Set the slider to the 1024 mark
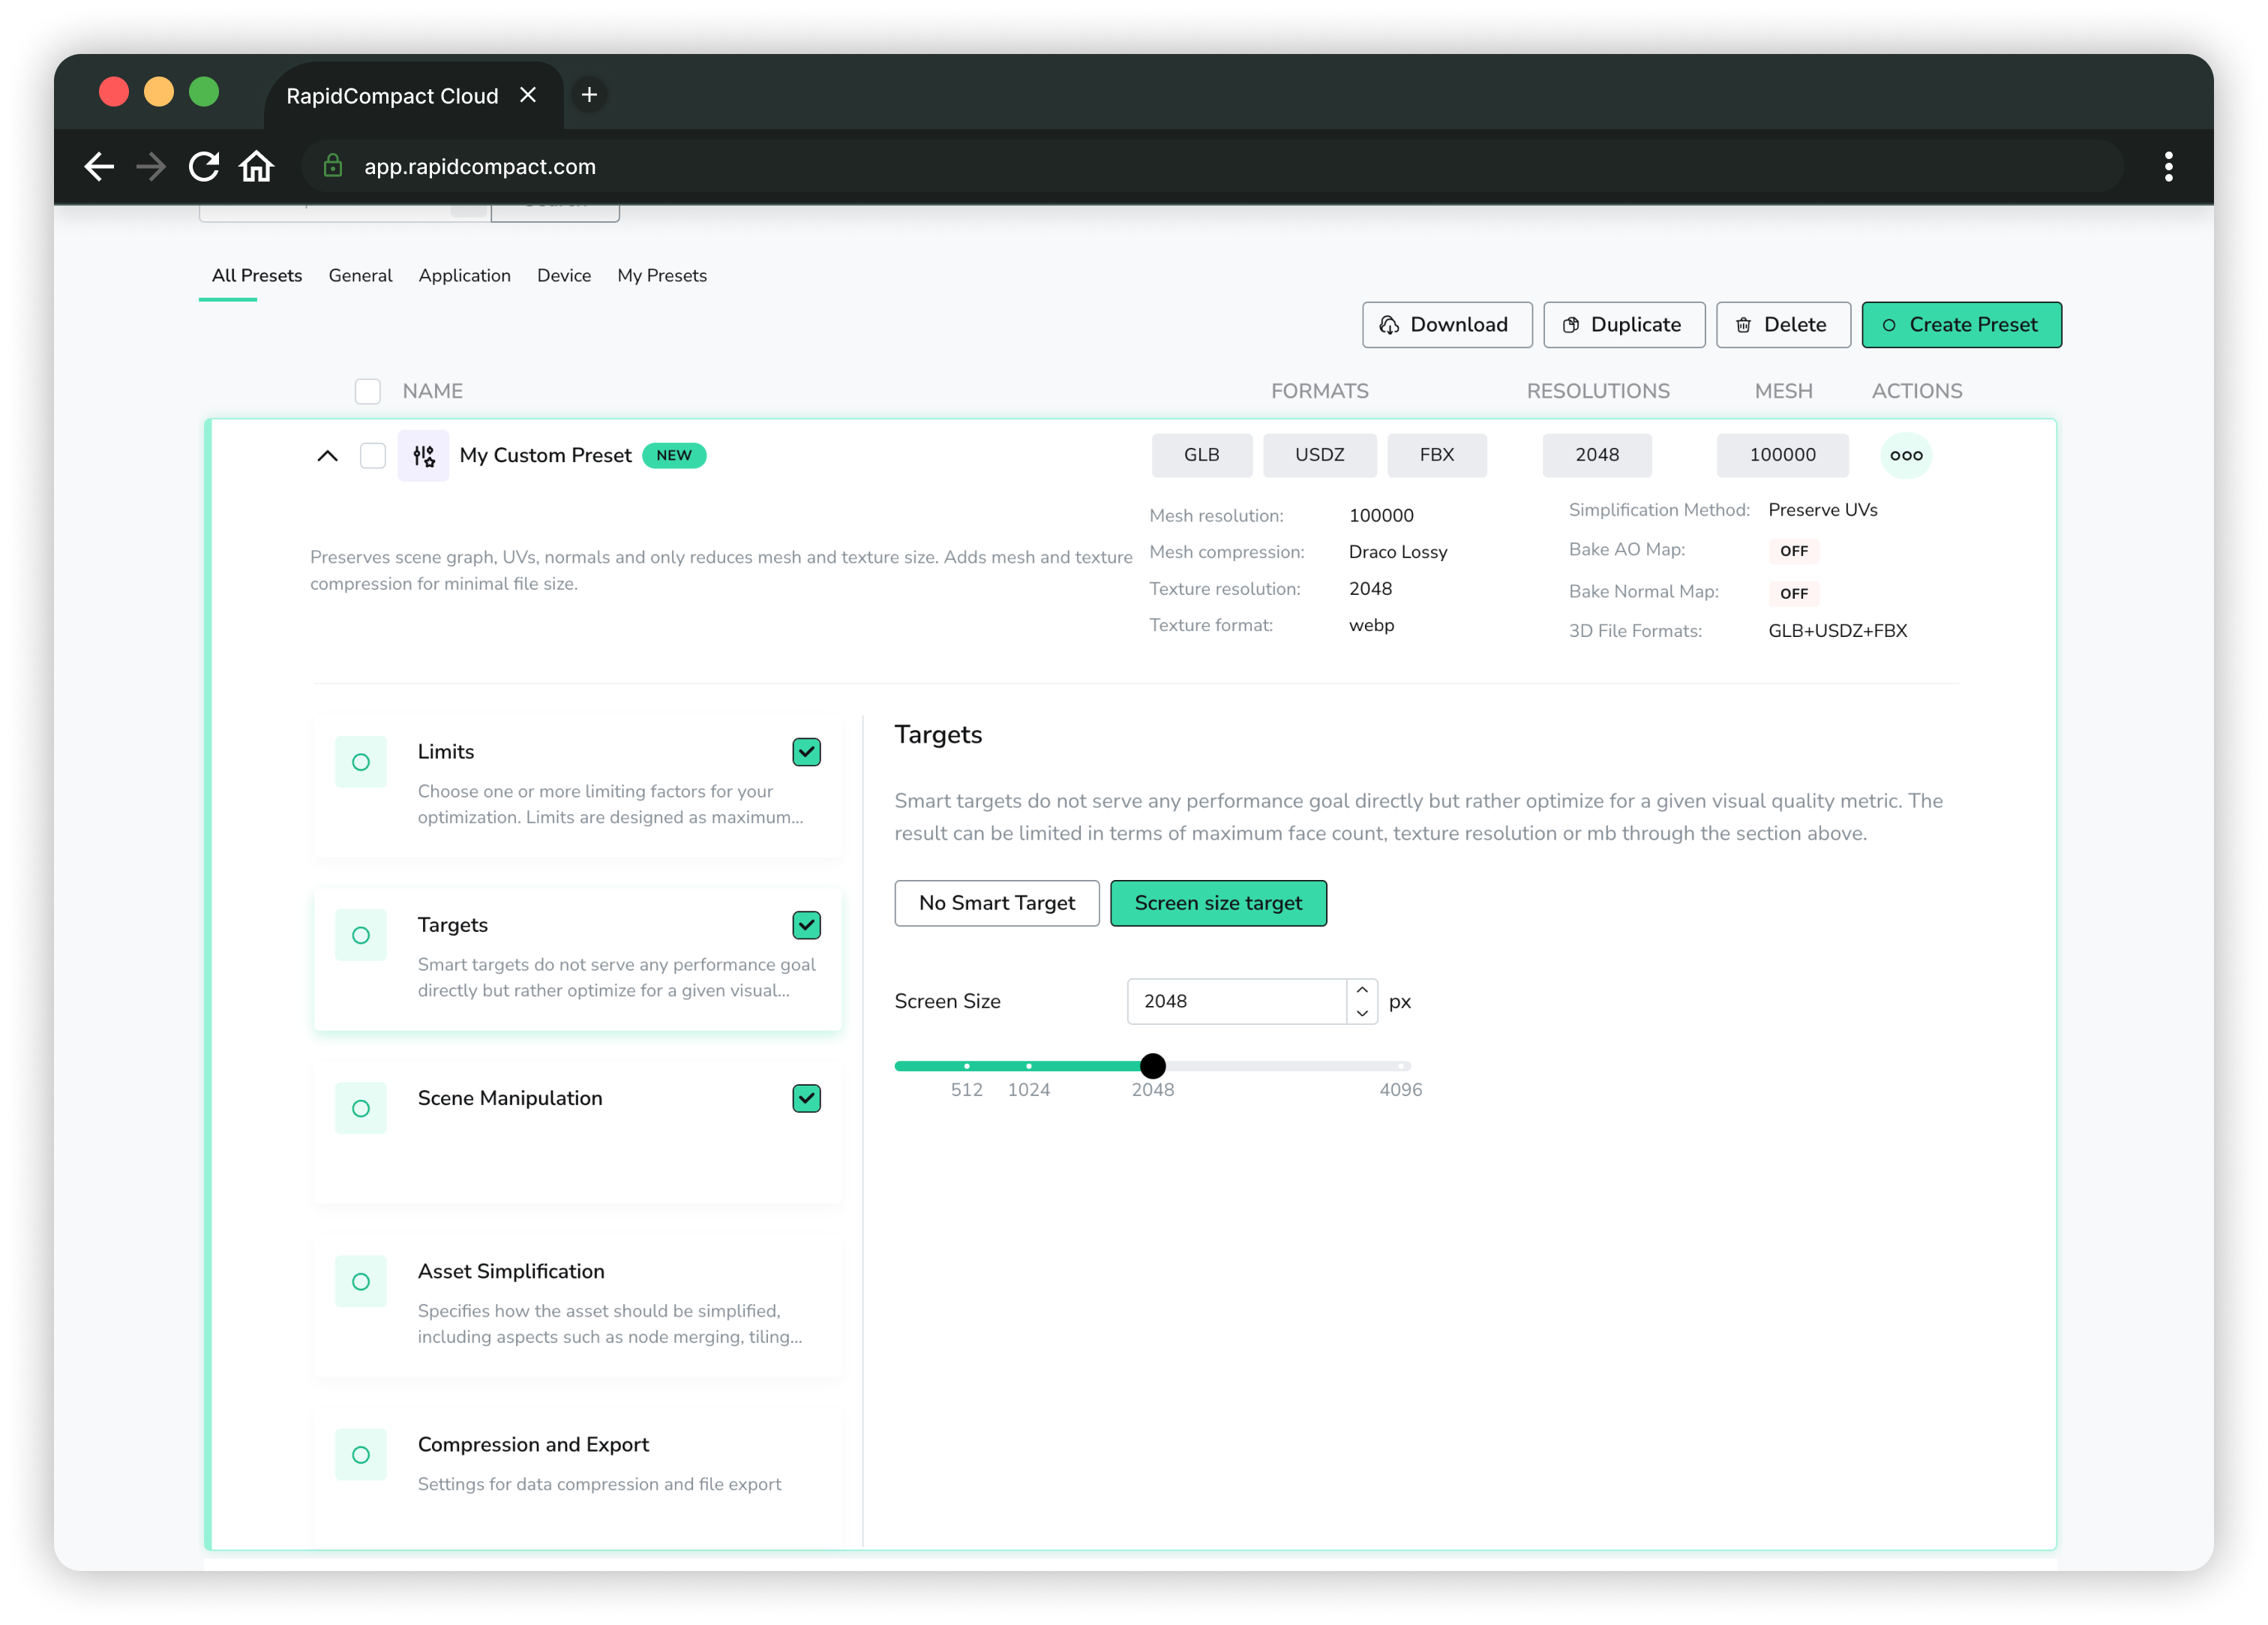Screen dimensions: 2268x1625 (x=1029, y=1067)
